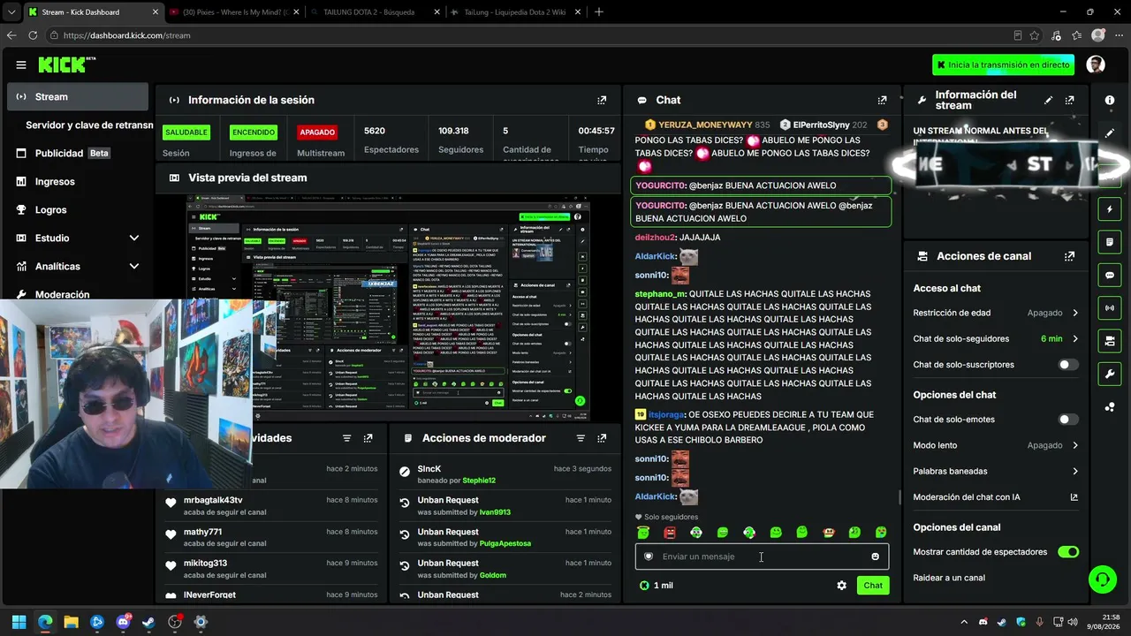Click the stream preview thumbnail

click(388, 307)
